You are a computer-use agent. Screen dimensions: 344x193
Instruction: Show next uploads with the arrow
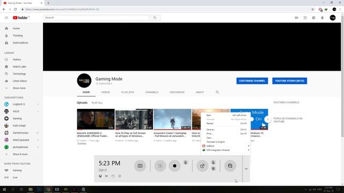point(268,119)
